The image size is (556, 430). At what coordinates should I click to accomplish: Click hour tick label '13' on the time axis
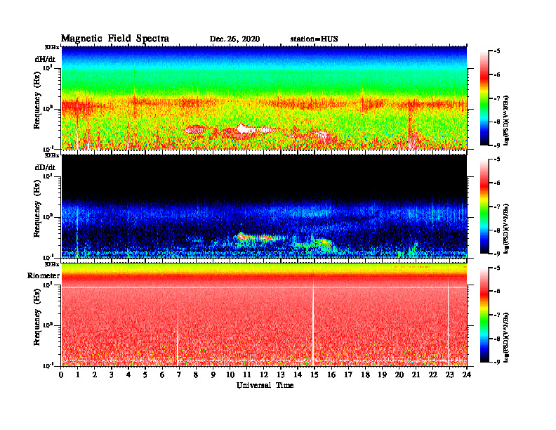(281, 374)
